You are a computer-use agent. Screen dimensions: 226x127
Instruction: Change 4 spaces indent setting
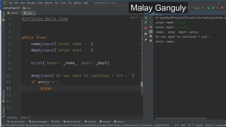(x=199, y=125)
